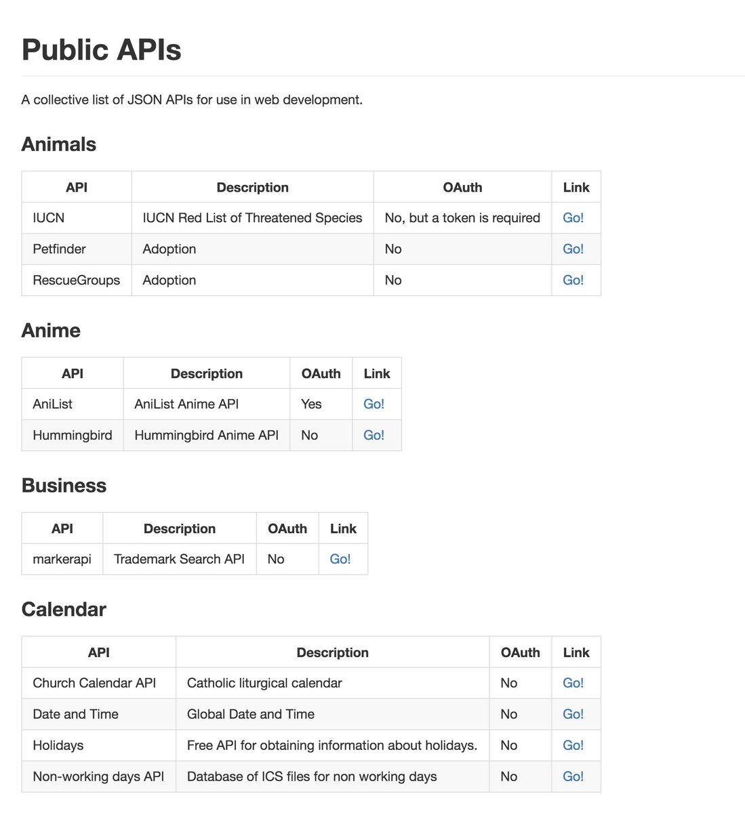745x813 pixels.
Task: Click the Petfinder Go! link
Action: pos(573,249)
